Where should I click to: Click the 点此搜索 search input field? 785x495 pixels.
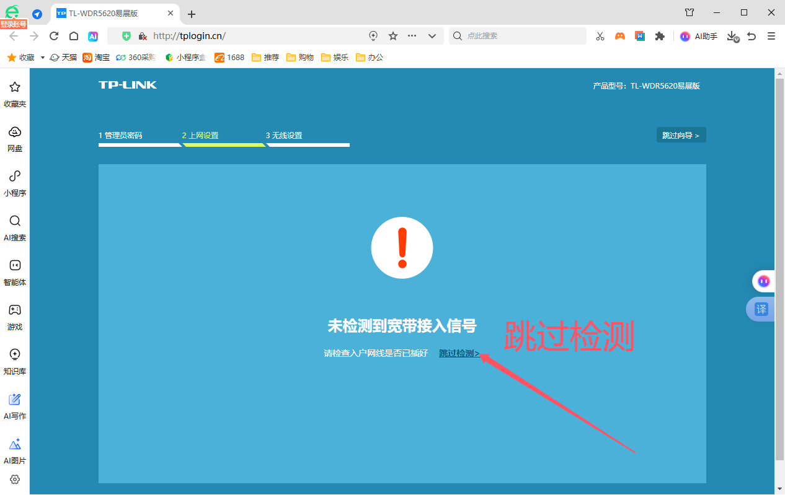click(x=518, y=36)
